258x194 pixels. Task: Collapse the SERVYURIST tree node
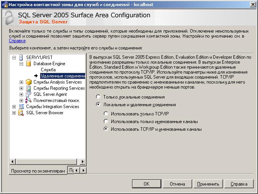coord(14,58)
